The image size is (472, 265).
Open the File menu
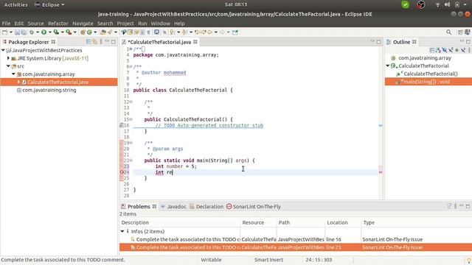[x=6, y=23]
